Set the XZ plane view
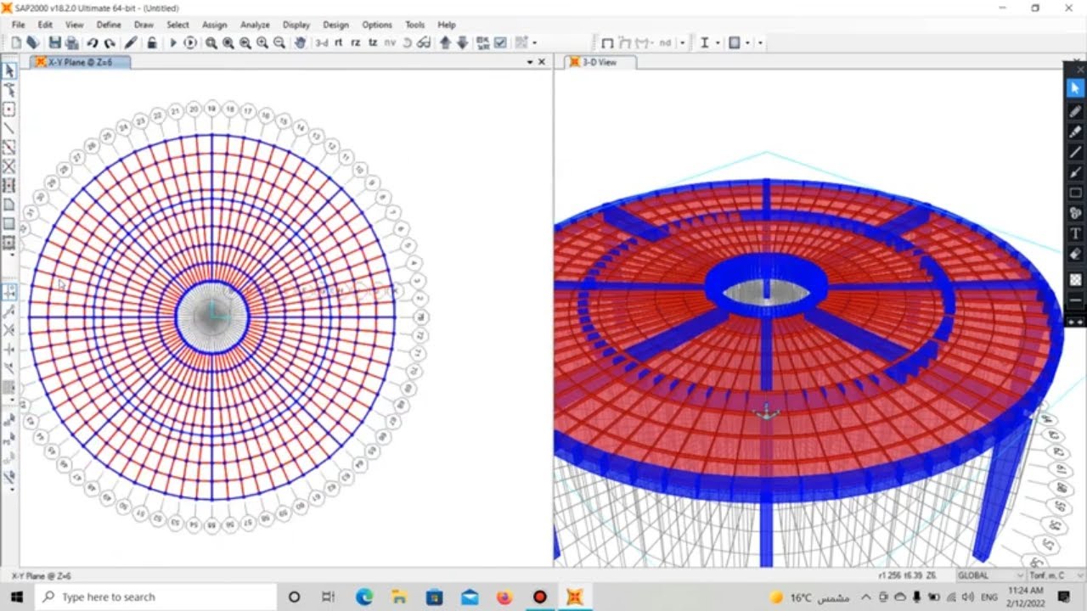 356,42
